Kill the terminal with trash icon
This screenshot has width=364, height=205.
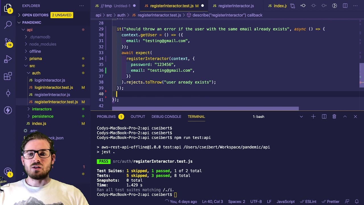tap(334, 116)
